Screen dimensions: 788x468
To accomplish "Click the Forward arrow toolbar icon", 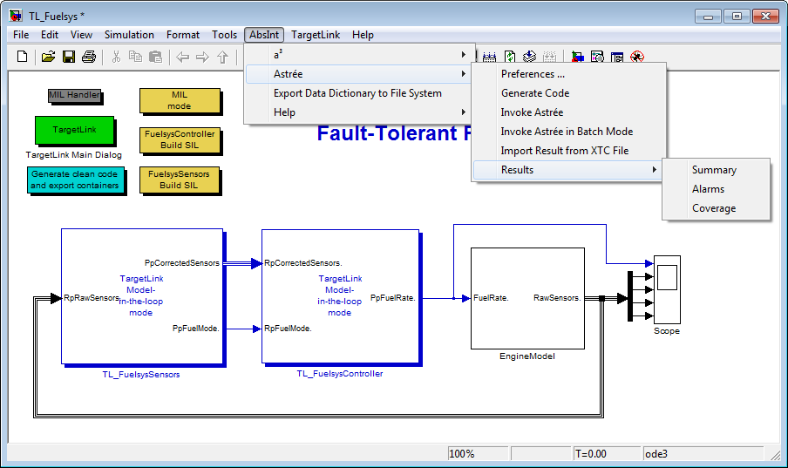I will pyautogui.click(x=202, y=57).
